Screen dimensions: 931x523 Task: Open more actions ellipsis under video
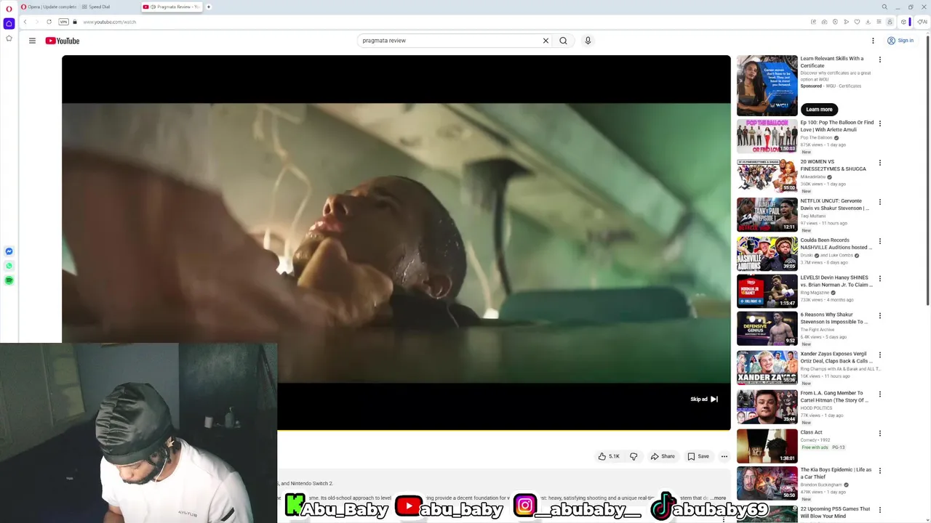(724, 456)
